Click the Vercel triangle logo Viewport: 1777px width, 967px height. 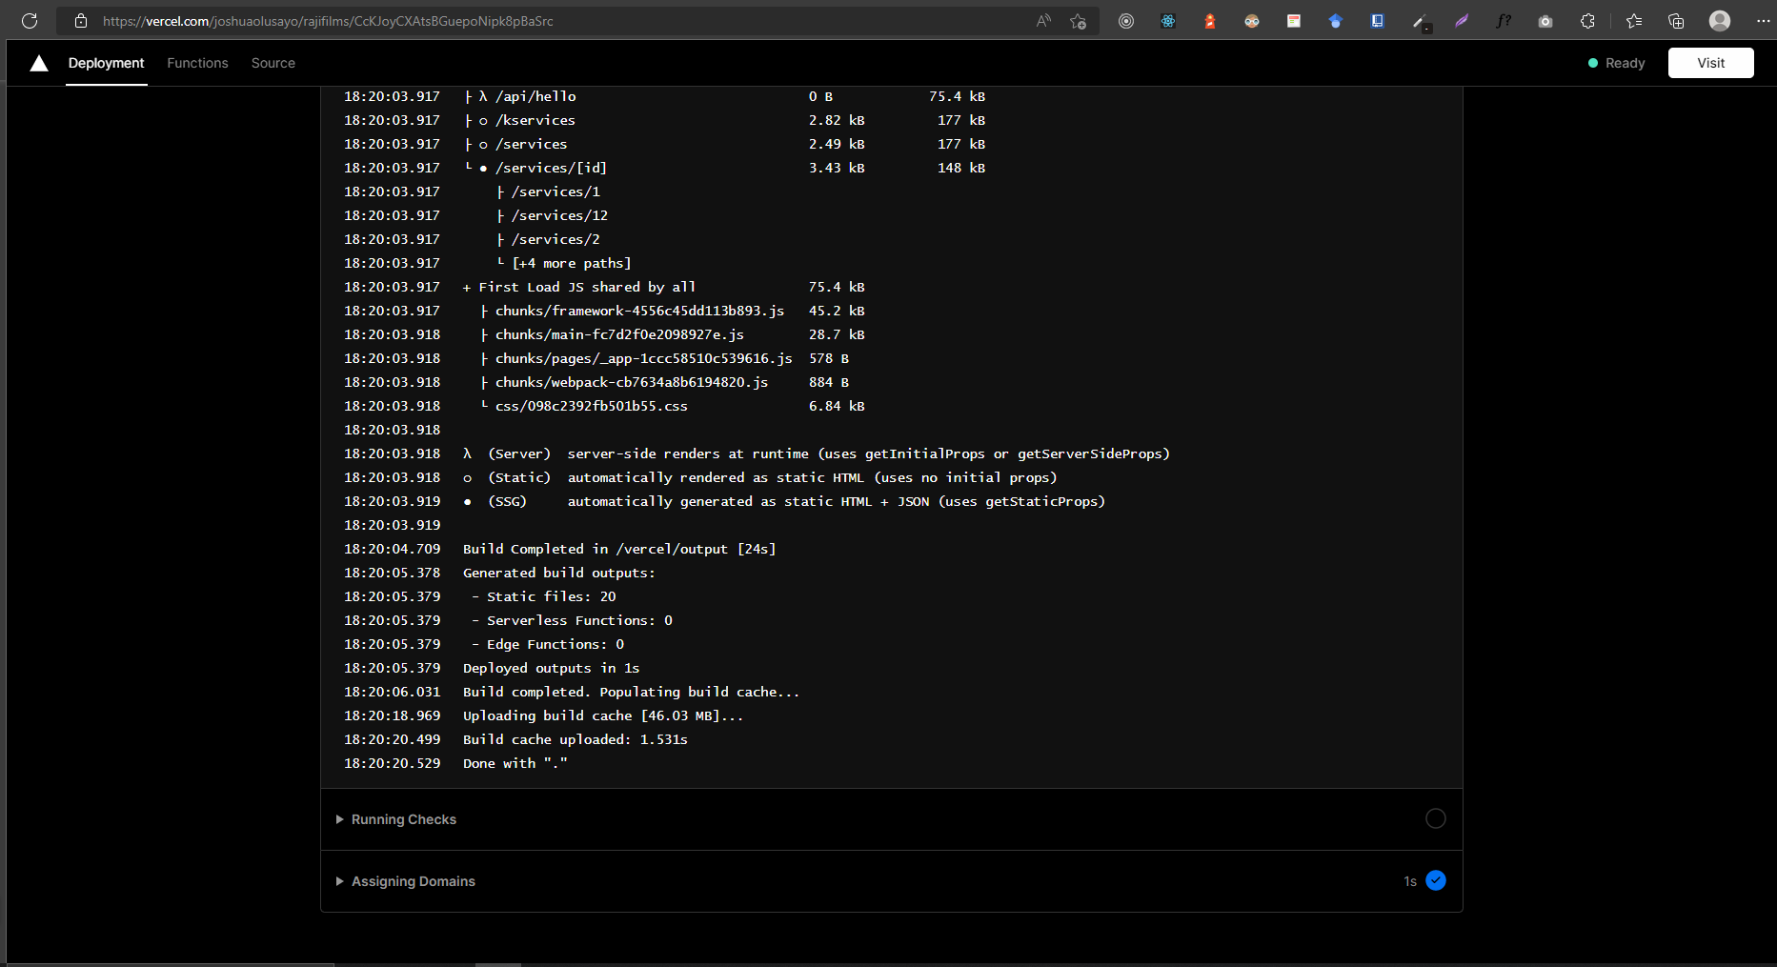[38, 62]
